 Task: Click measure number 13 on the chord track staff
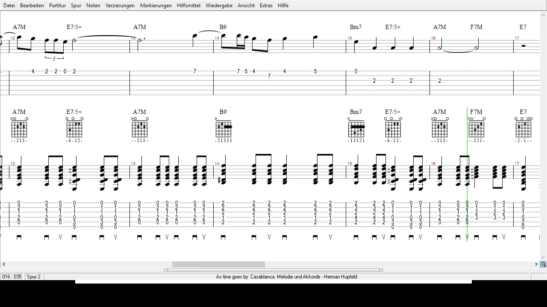[133, 164]
